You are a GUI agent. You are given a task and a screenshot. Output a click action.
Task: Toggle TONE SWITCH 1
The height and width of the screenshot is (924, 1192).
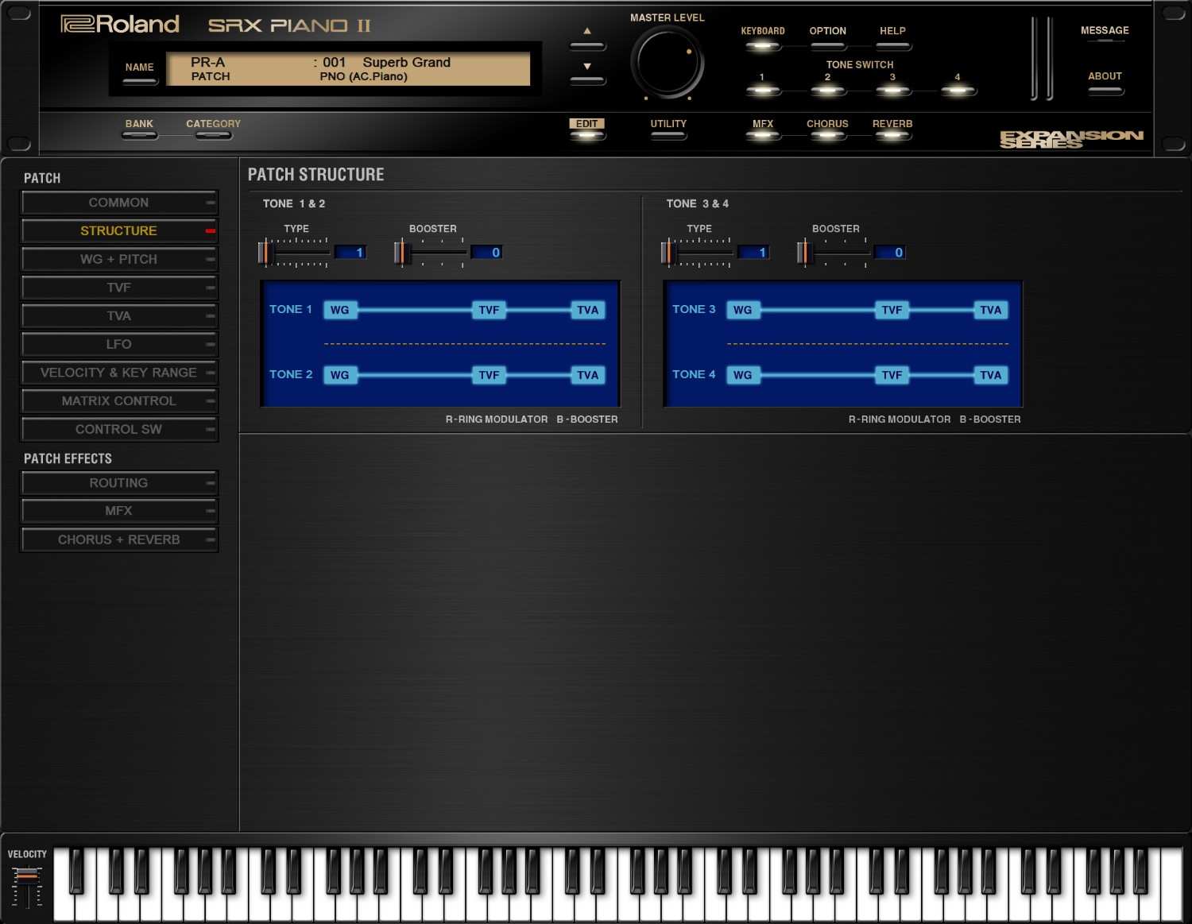pyautogui.click(x=763, y=89)
